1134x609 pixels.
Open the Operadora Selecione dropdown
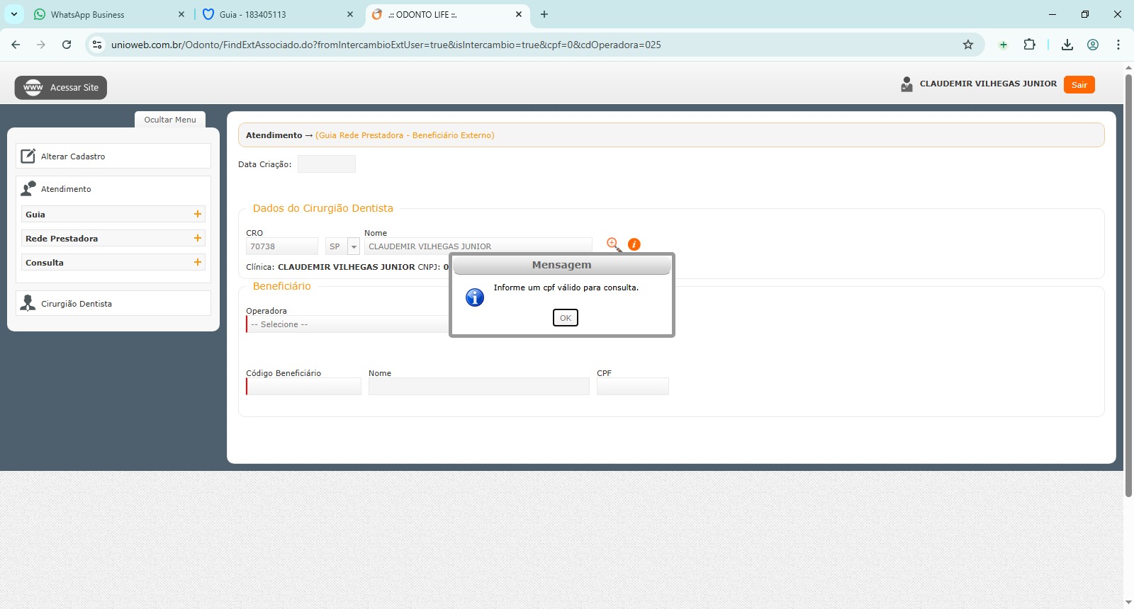coord(347,324)
